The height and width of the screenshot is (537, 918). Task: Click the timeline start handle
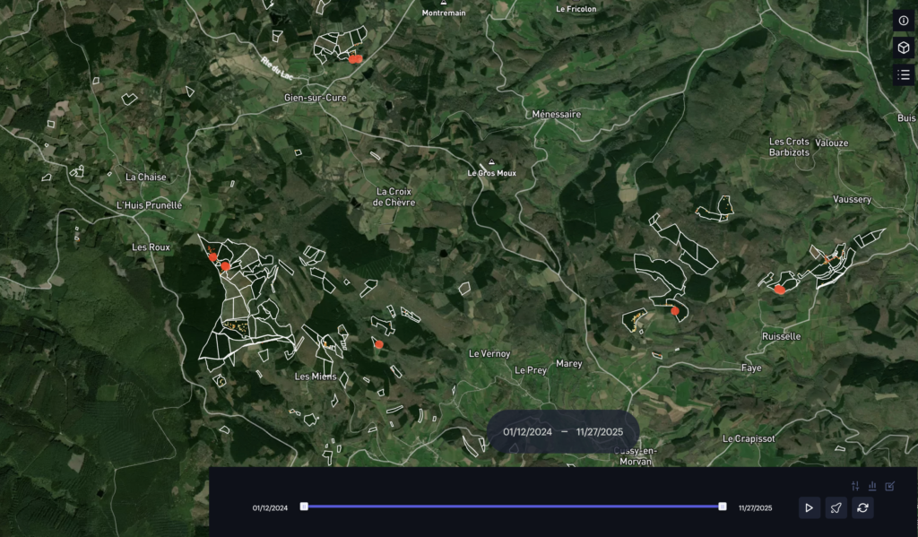pyautogui.click(x=304, y=507)
